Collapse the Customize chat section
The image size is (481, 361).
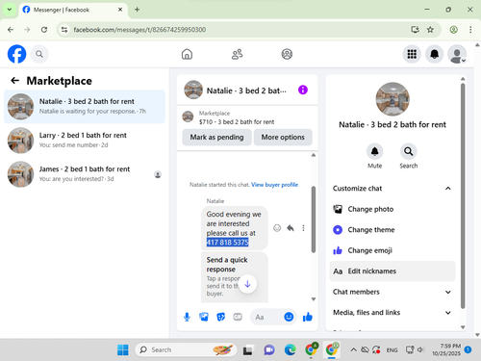pyautogui.click(x=392, y=189)
